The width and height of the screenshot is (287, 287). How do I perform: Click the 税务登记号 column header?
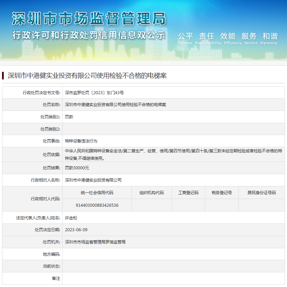click(222, 193)
